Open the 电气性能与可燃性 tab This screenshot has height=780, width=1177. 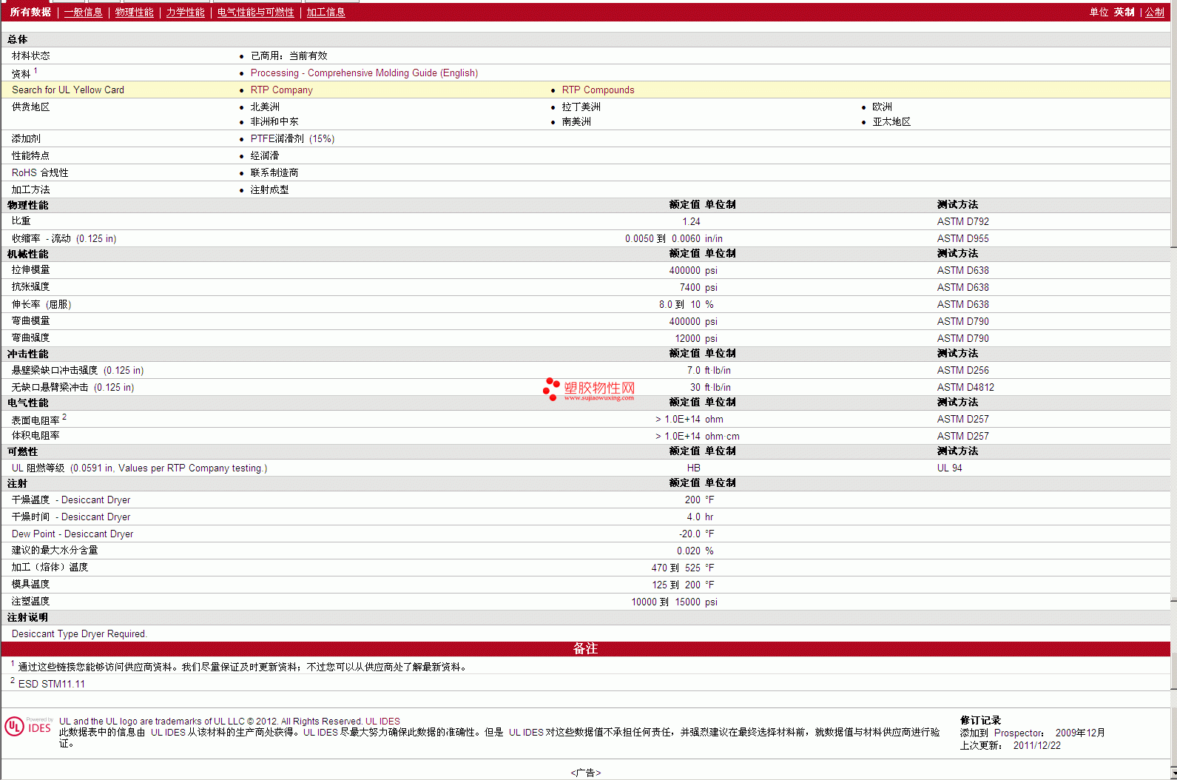tap(255, 12)
